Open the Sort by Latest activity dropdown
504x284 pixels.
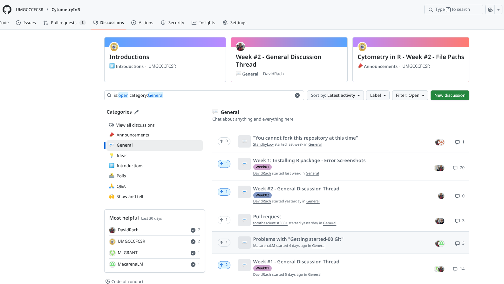(335, 96)
